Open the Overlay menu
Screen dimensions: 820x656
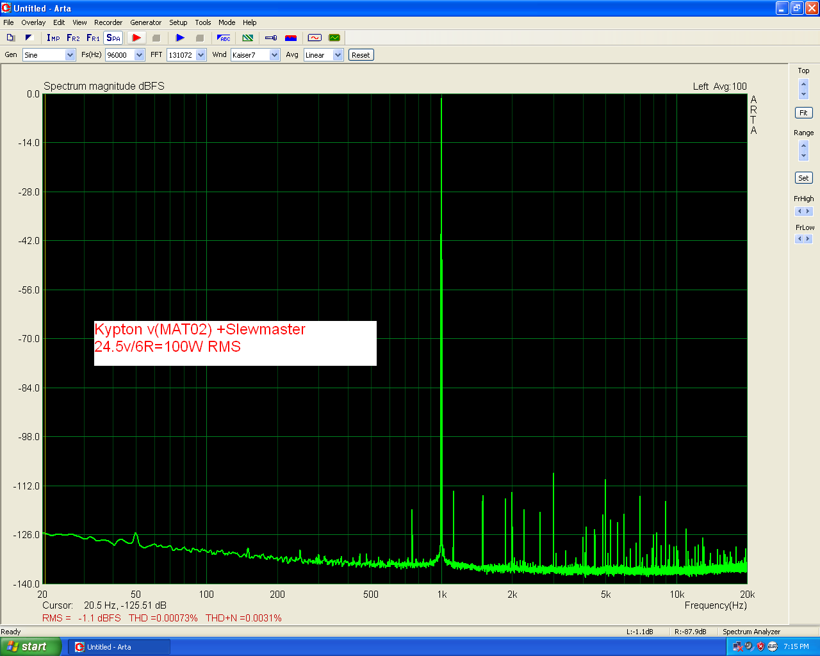tap(33, 22)
